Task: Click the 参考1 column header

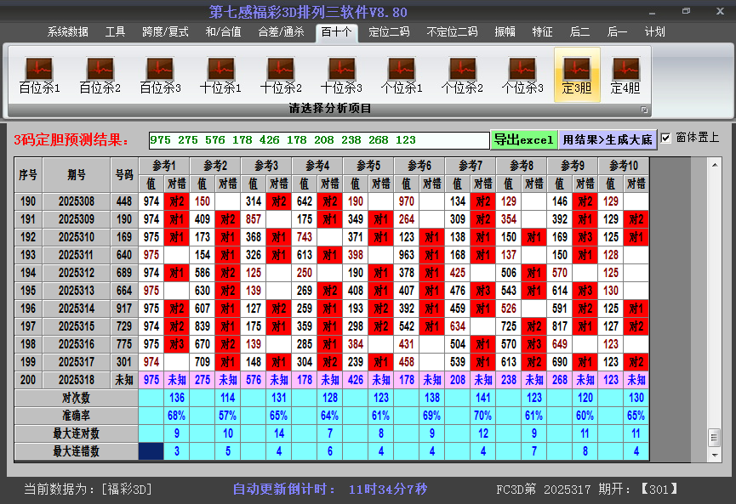Action: 163,165
